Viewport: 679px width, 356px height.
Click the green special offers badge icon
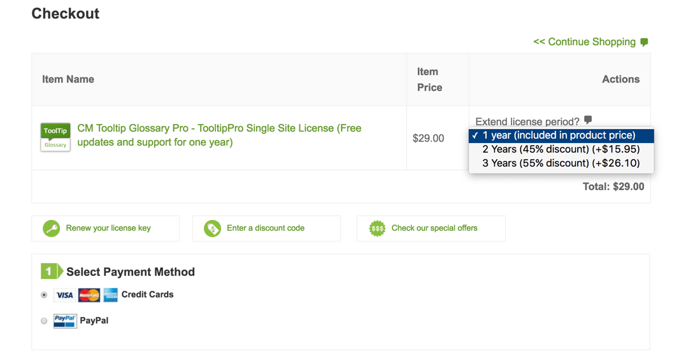[x=377, y=228]
